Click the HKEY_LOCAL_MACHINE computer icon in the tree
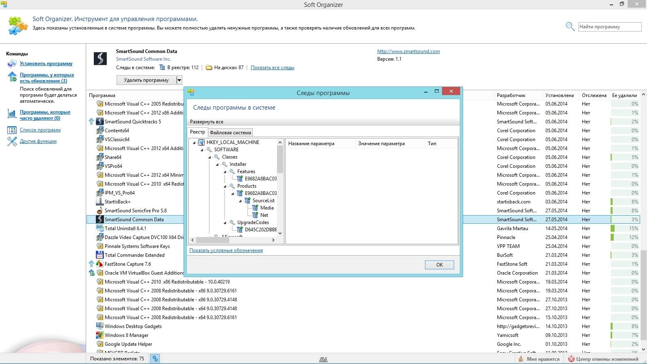 pyautogui.click(x=201, y=142)
